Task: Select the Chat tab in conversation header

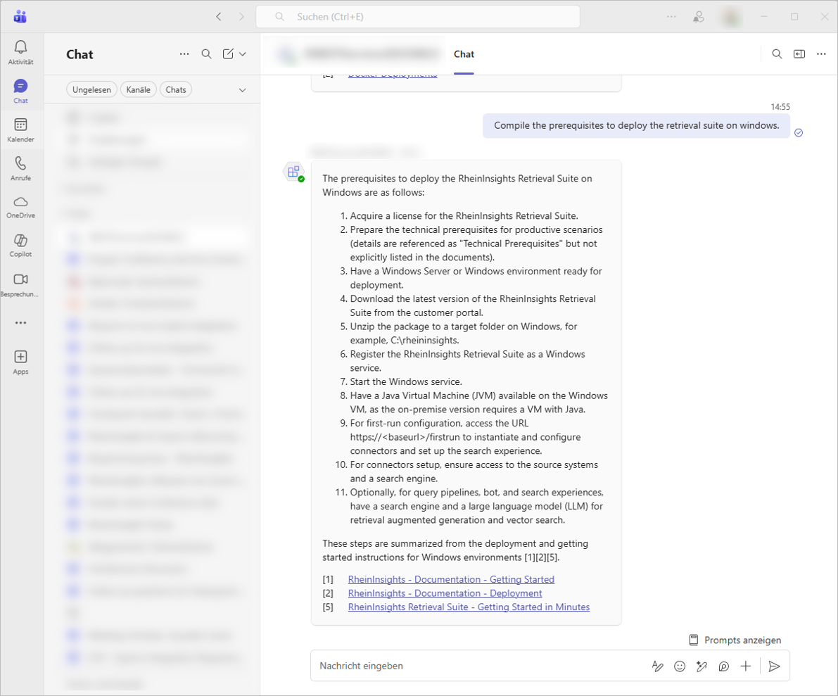Action: [464, 54]
